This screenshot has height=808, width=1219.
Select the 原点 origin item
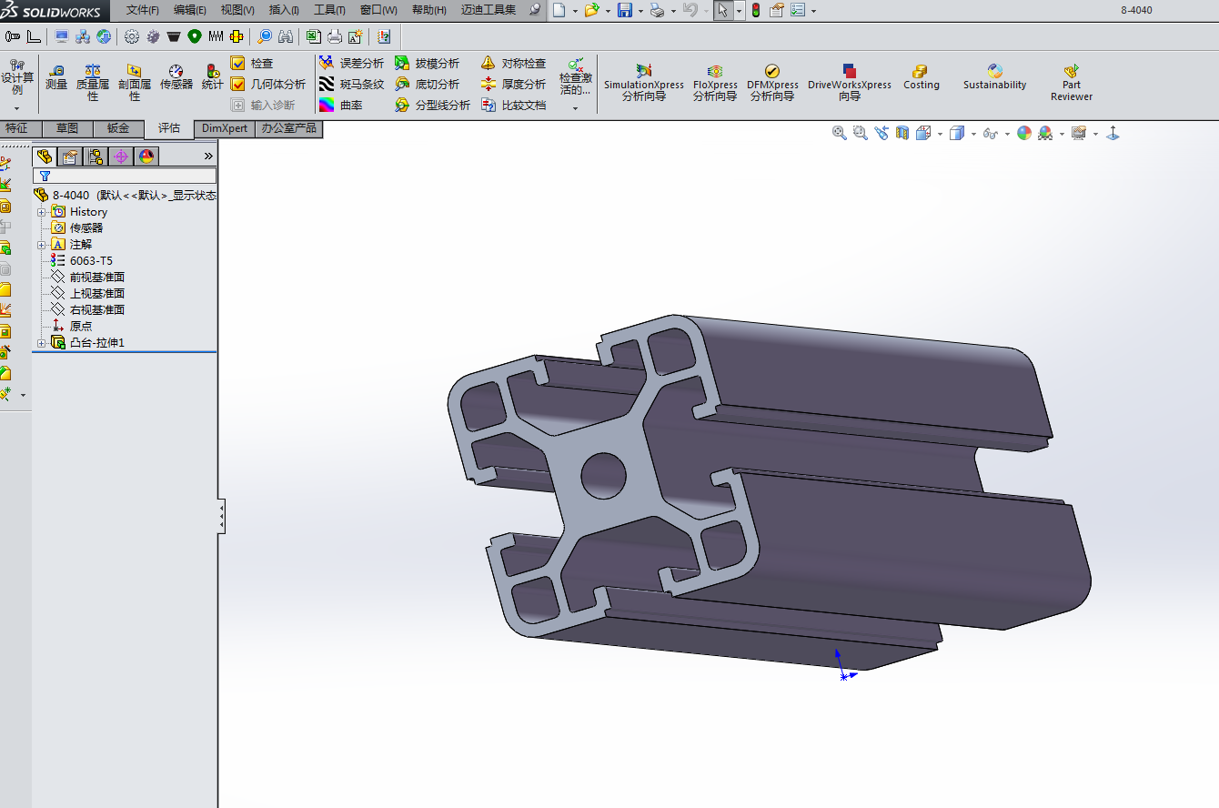coord(72,326)
